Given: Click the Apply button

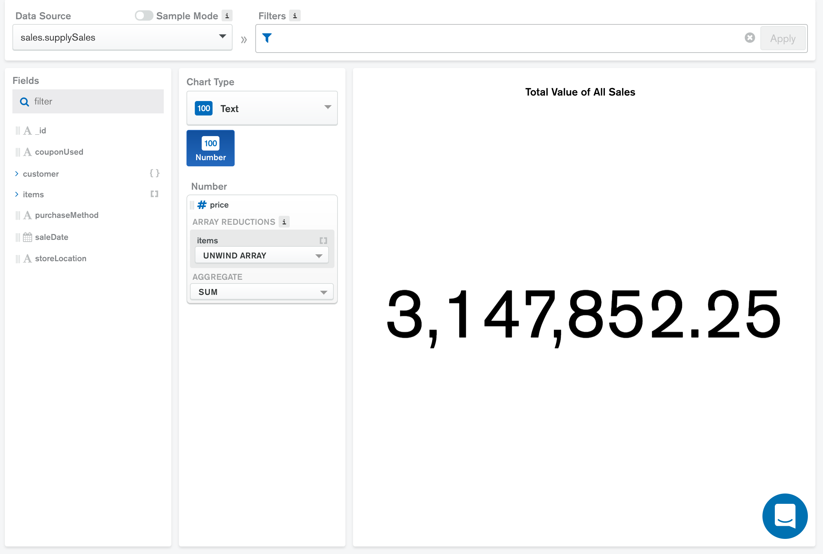Looking at the screenshot, I should pos(782,38).
